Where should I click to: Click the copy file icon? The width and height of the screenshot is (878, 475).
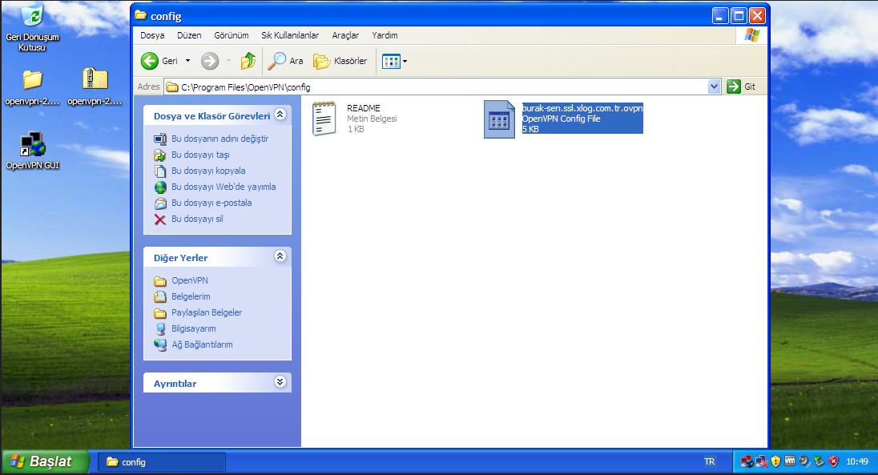[x=160, y=171]
